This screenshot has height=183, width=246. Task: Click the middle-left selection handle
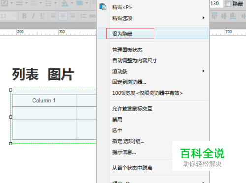pos(11,117)
